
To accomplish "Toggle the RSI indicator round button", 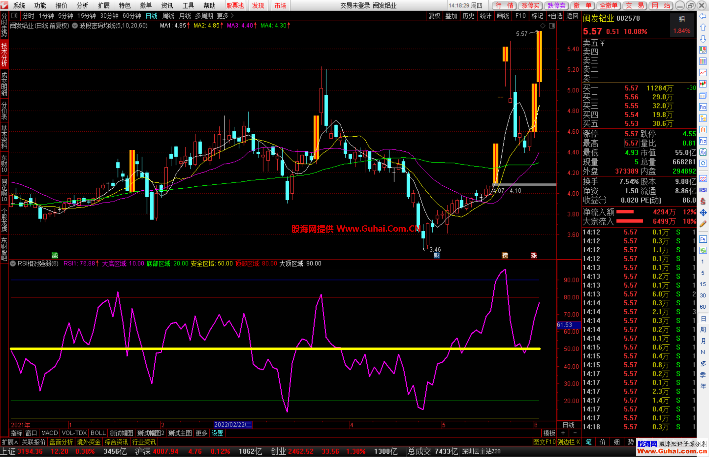I will pyautogui.click(x=13, y=263).
